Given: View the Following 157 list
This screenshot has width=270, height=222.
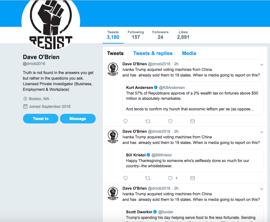Looking at the screenshot, I should [136, 35].
